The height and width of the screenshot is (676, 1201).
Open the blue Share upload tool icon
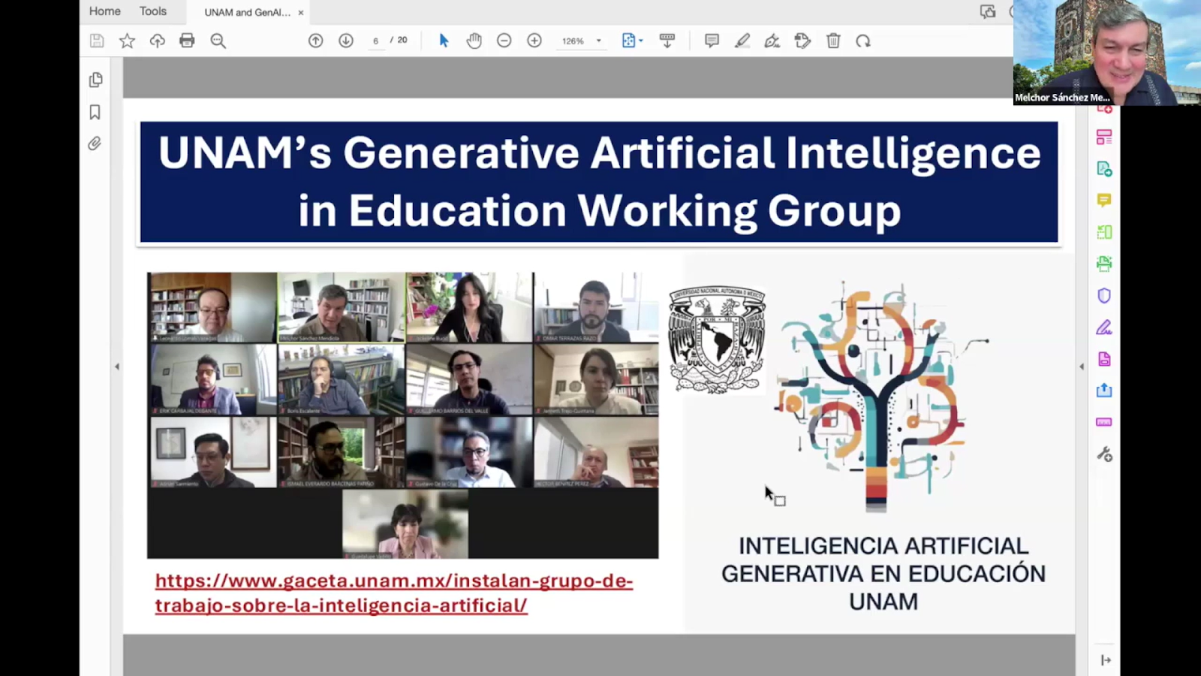1104,391
